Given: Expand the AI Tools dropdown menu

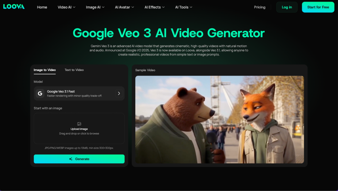Looking at the screenshot, I should pyautogui.click(x=184, y=7).
